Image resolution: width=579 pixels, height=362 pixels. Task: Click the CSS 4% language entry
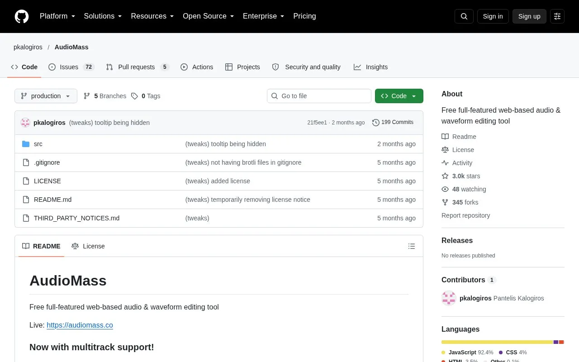point(513,352)
